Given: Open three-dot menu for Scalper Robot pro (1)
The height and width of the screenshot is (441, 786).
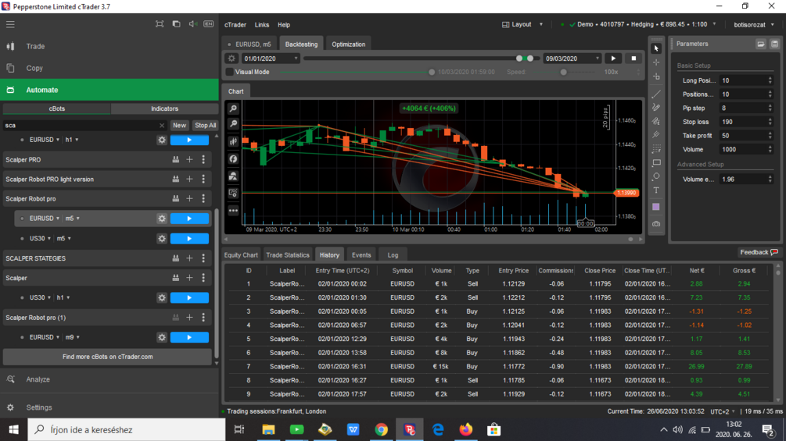Looking at the screenshot, I should pos(203,318).
